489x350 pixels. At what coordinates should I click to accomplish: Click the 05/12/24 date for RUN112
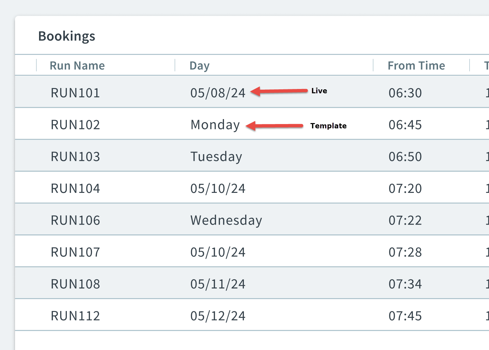coord(217,315)
